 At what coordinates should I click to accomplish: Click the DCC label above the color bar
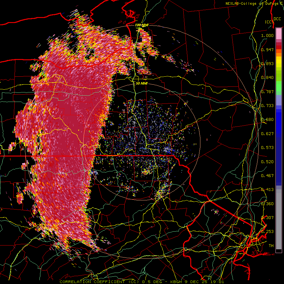pyautogui.click(x=277, y=19)
